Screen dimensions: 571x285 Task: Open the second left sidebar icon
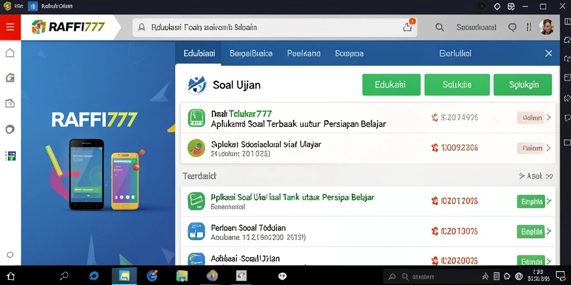click(x=10, y=77)
